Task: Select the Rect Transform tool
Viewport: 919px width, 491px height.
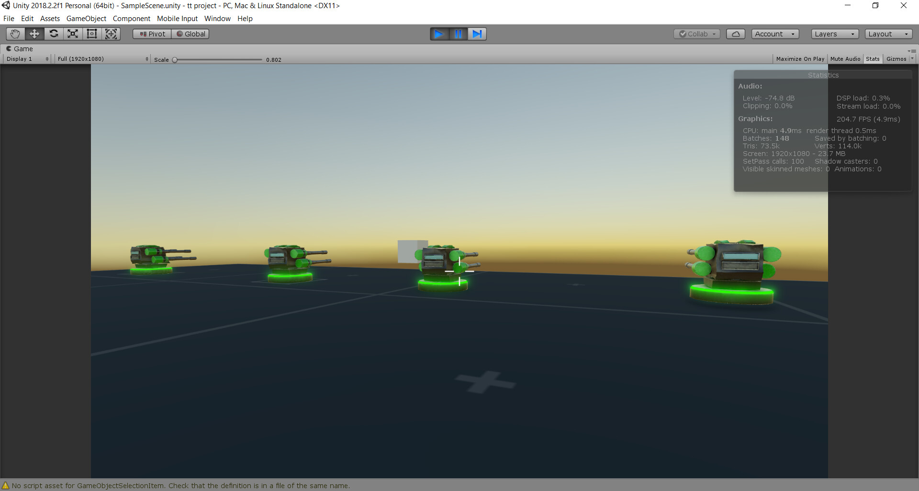Action: 91,33
